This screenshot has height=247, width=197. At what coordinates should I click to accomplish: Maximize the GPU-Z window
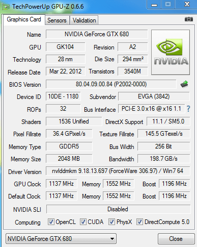(168, 4)
